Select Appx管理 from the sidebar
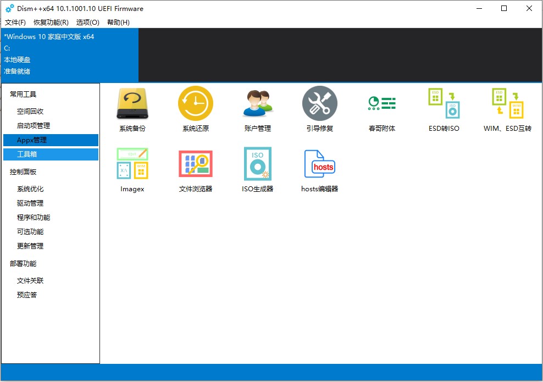This screenshot has height=382, width=543. pos(32,140)
